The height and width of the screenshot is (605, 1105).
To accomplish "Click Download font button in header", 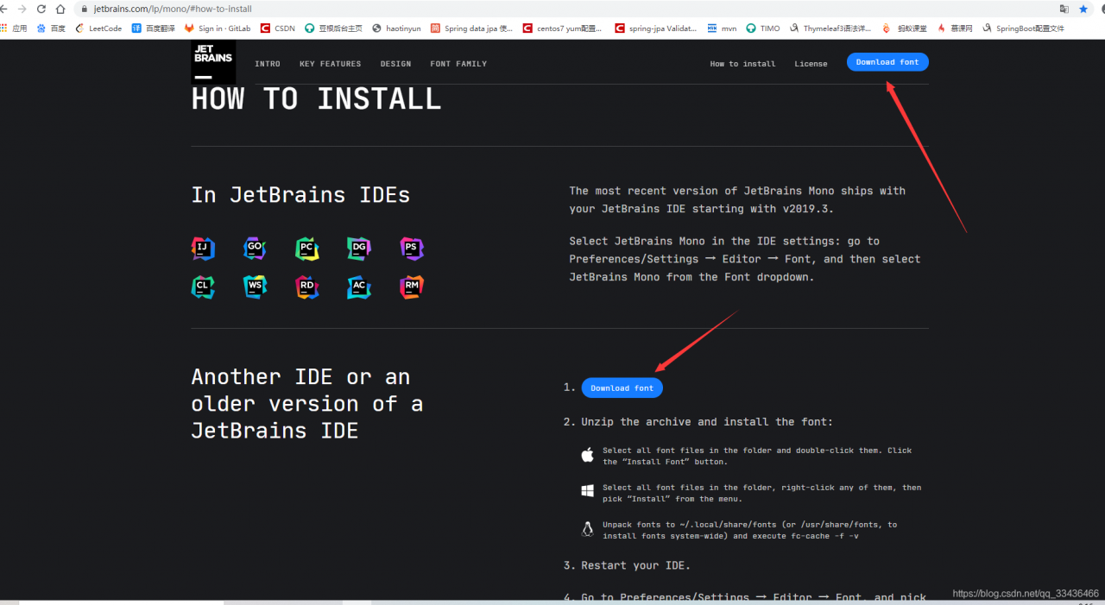I will point(887,62).
